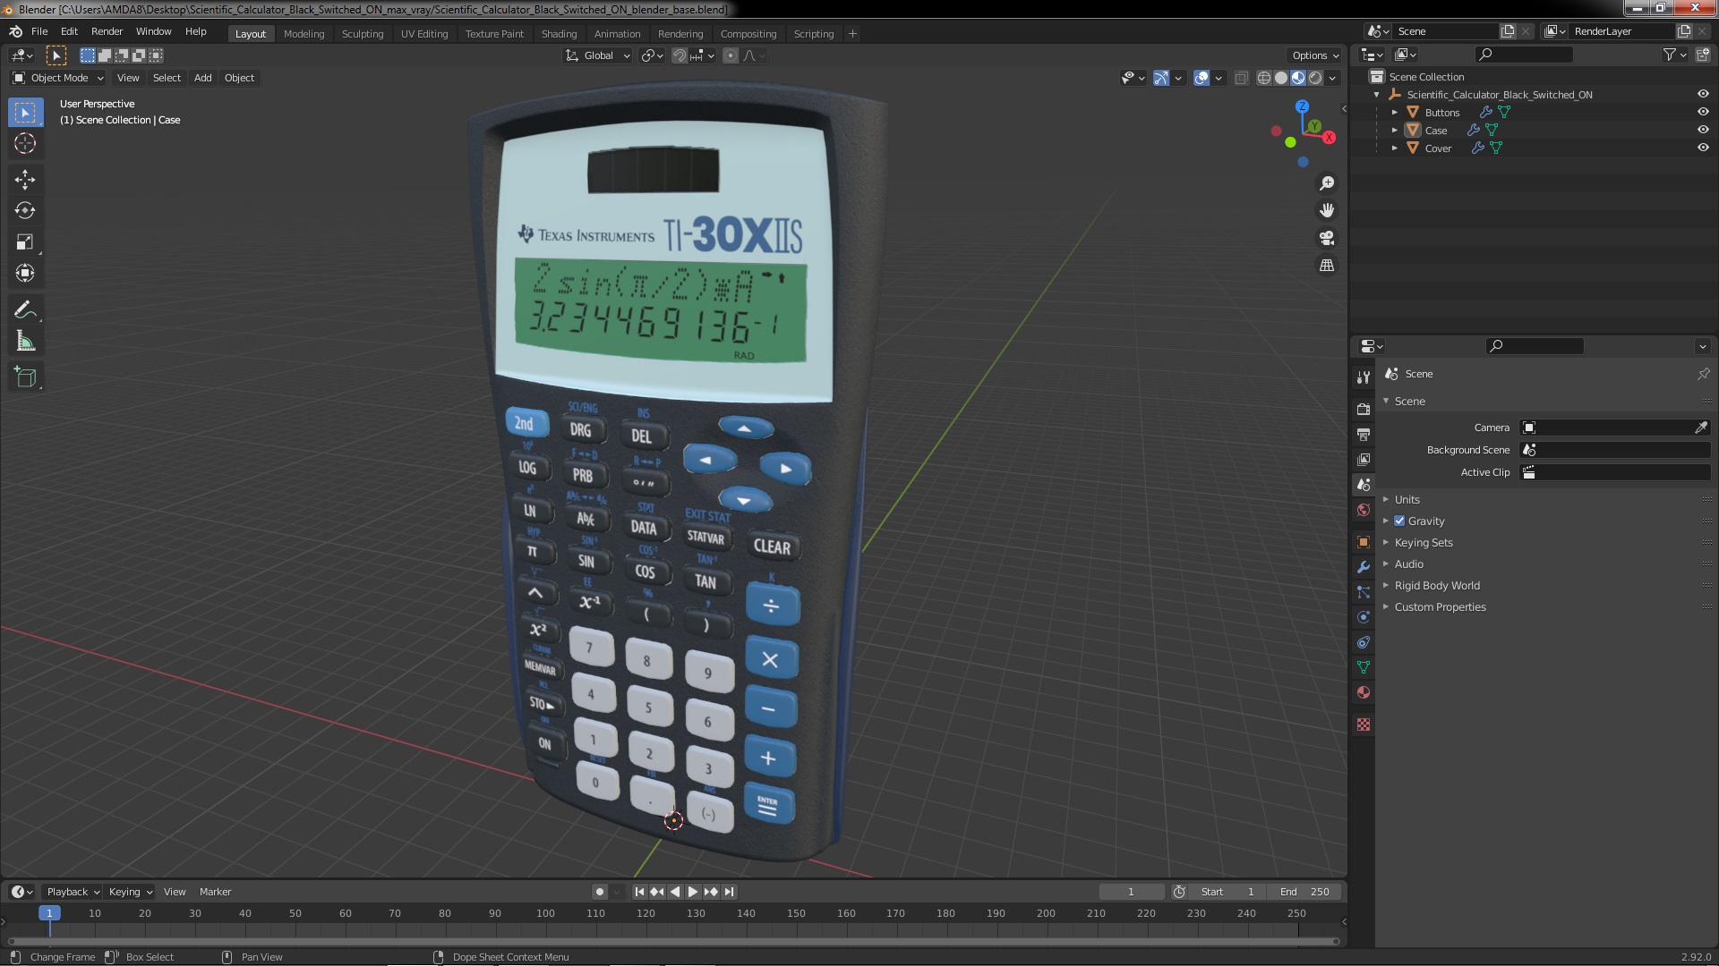The width and height of the screenshot is (1719, 966).
Task: Select the Measure tool
Action: 24,342
